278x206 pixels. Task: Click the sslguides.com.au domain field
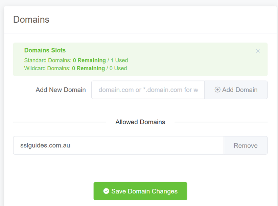point(118,146)
